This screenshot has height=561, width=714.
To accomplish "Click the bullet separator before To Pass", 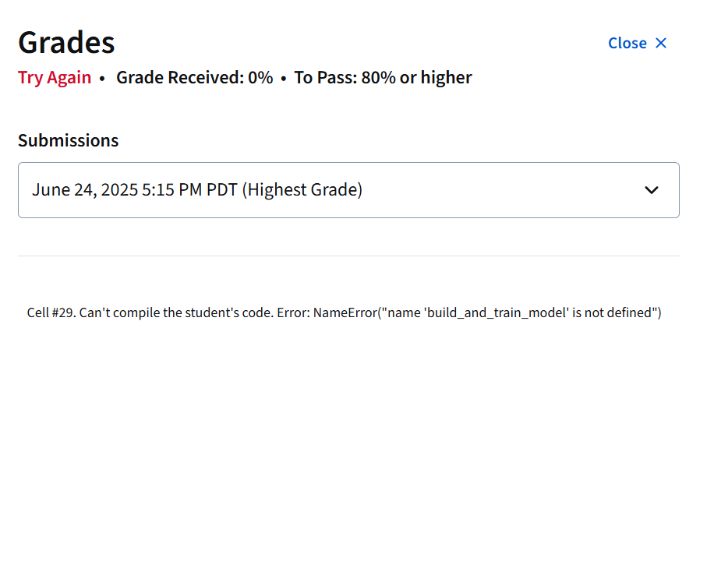I will [x=284, y=79].
